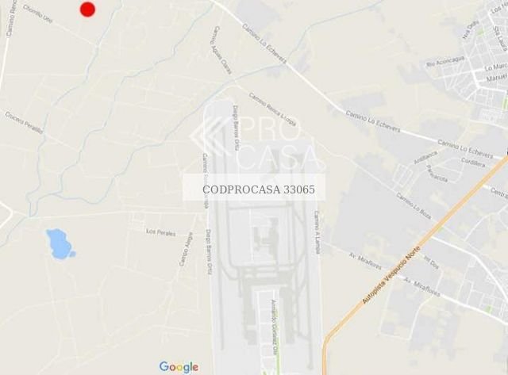This screenshot has width=508, height=375.
Task: Click the Rio Aconcagua street label
Action: click(445, 61)
